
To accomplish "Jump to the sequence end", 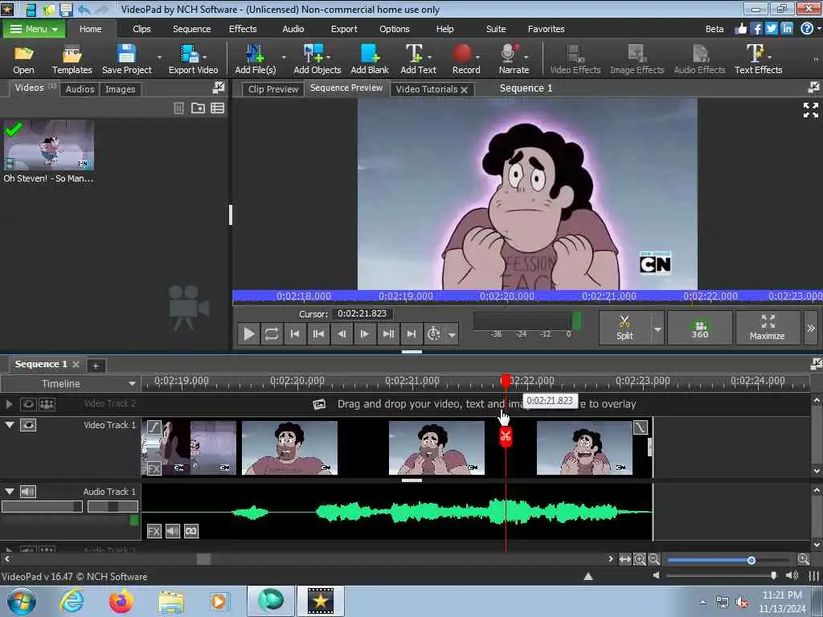I will point(411,333).
